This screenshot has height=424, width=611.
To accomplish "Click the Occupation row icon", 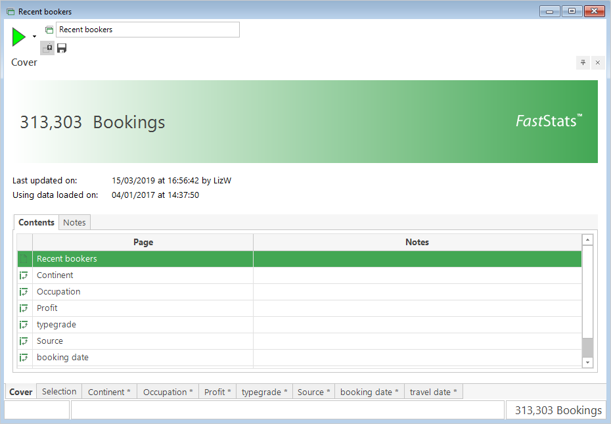I will 24,292.
